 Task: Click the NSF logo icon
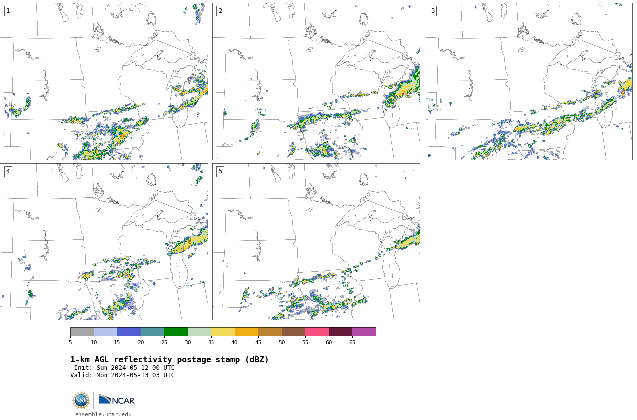[81, 400]
